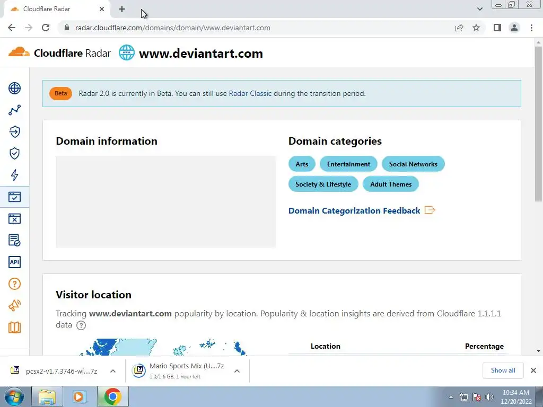Click the Percentage column header
The image size is (543, 407).
point(484,346)
